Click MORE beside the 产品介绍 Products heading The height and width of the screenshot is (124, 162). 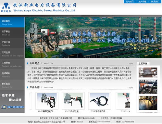130,88
